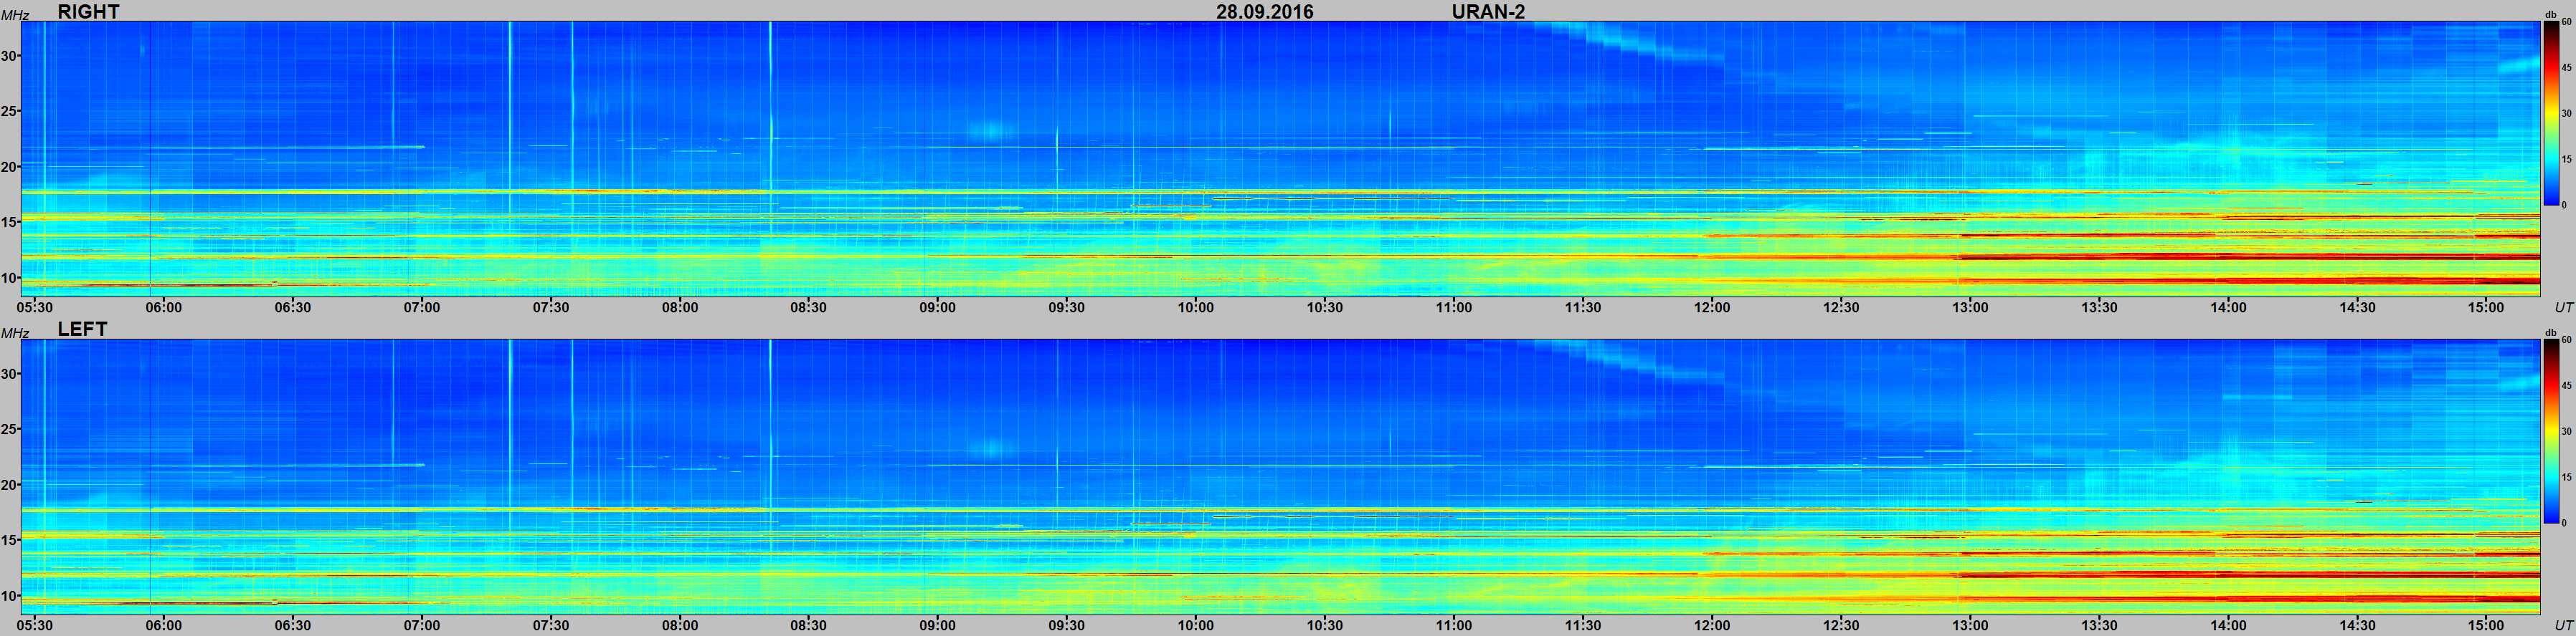Select the 05:30 time tick under LEFT panel
The height and width of the screenshot is (636, 2576).
(x=35, y=625)
